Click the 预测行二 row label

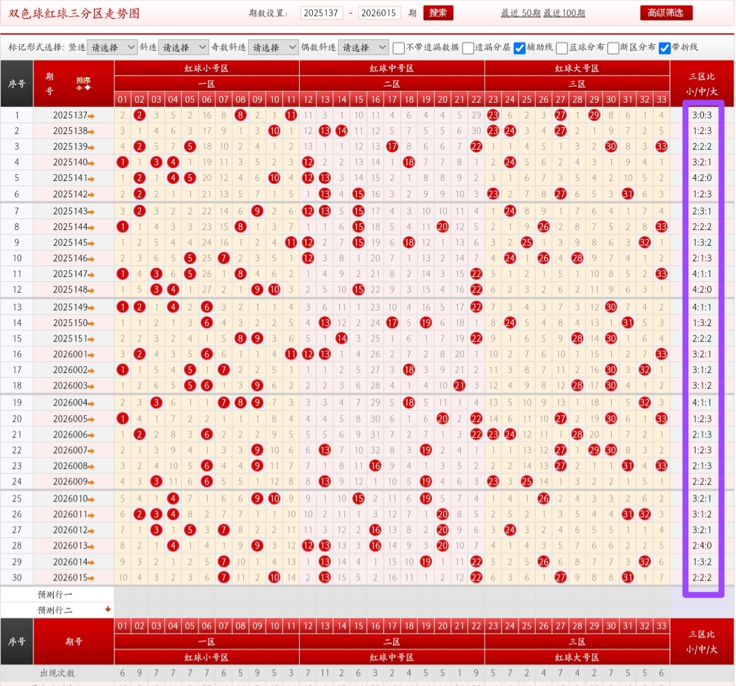(x=55, y=610)
